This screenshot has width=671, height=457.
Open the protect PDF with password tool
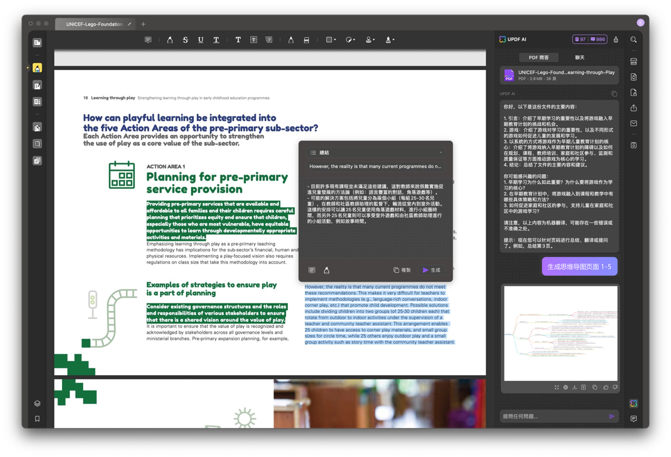tap(633, 92)
